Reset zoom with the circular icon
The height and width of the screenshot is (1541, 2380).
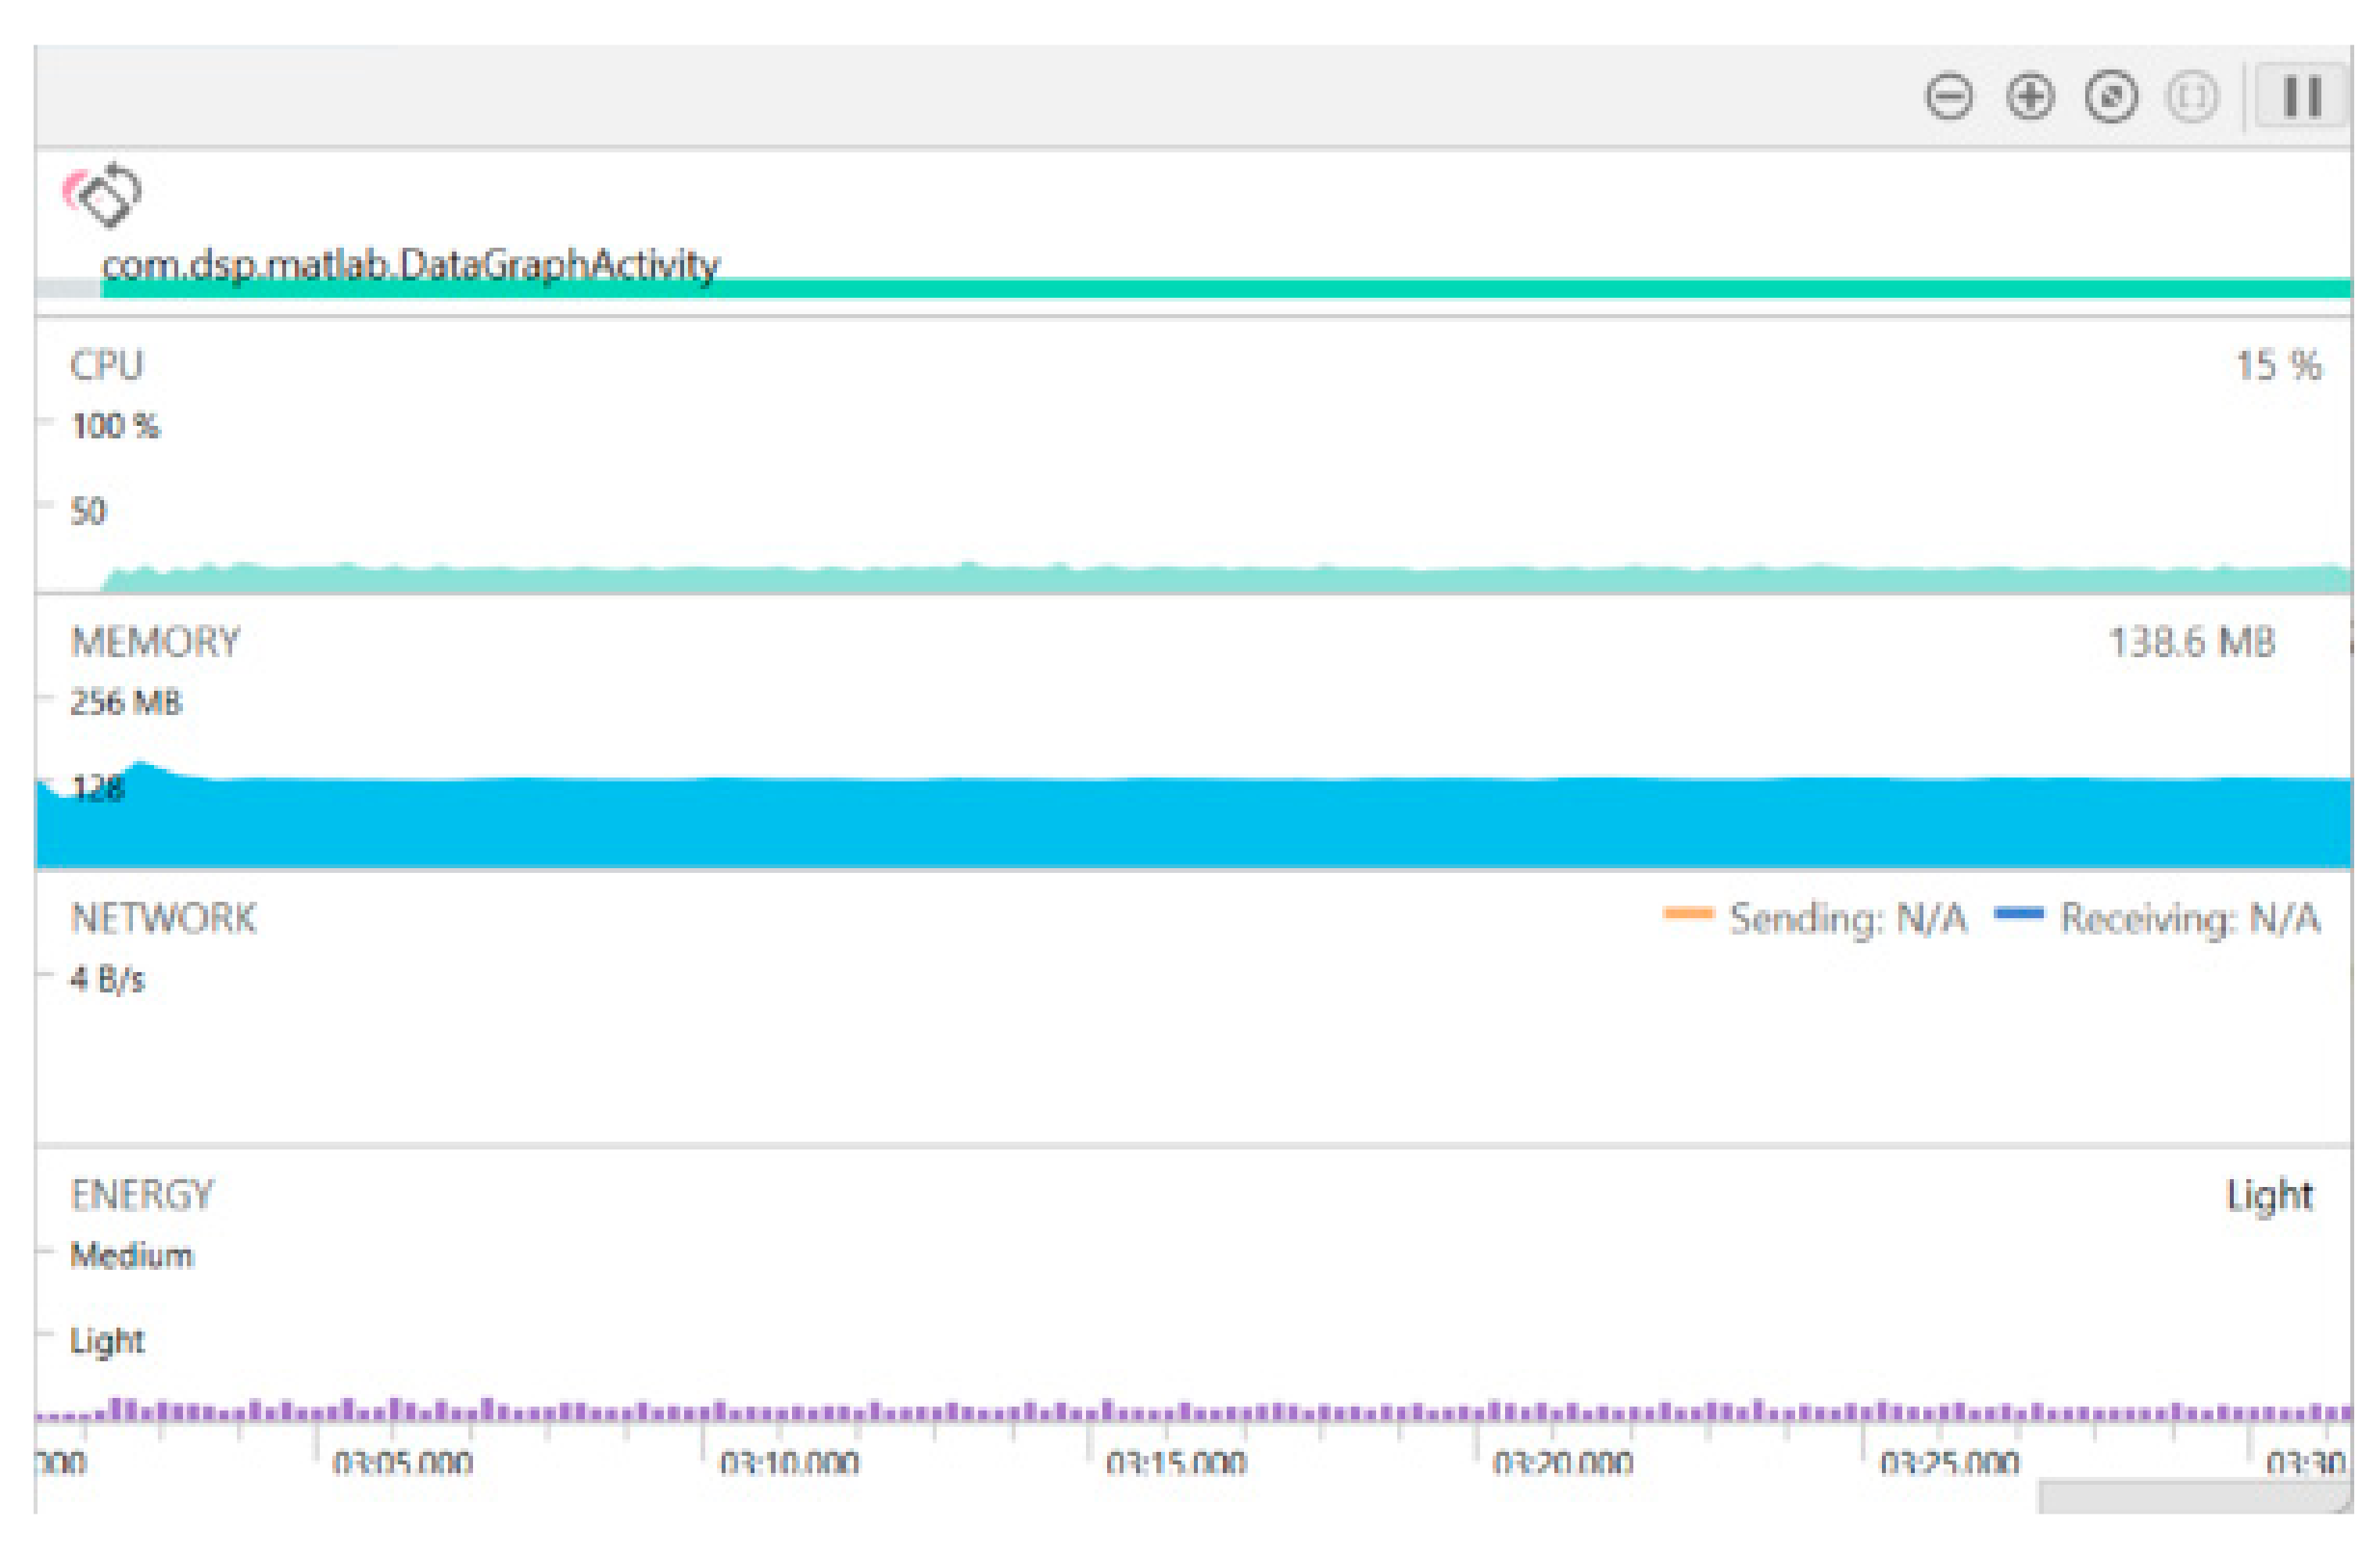(x=2111, y=98)
